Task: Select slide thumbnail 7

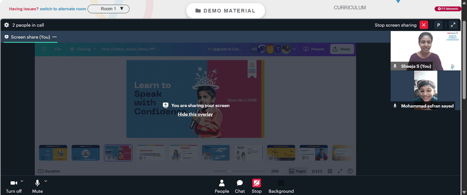Action: pyautogui.click(x=248, y=153)
